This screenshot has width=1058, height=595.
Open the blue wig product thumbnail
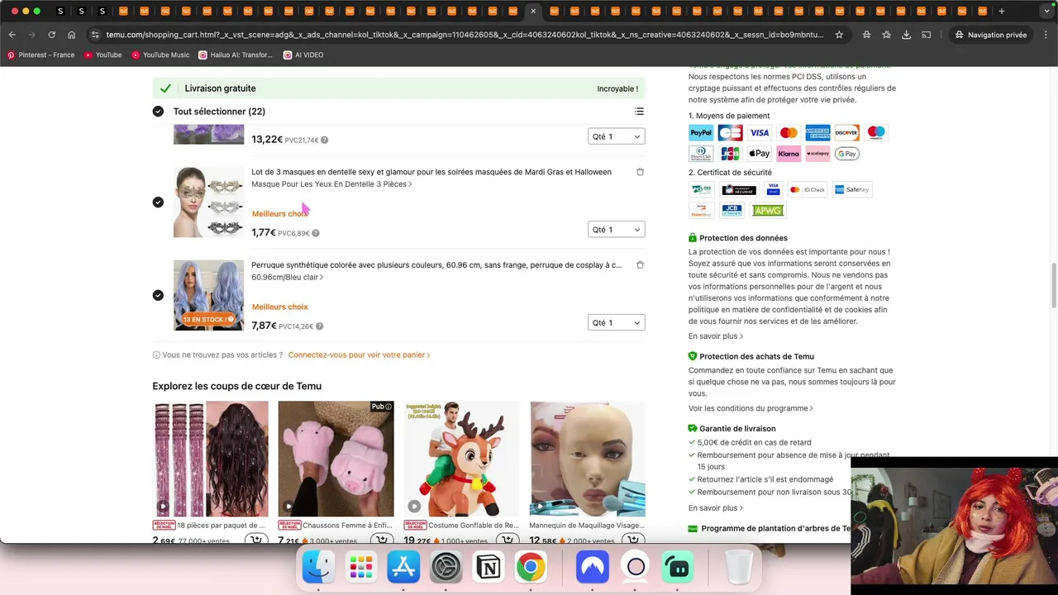click(208, 295)
